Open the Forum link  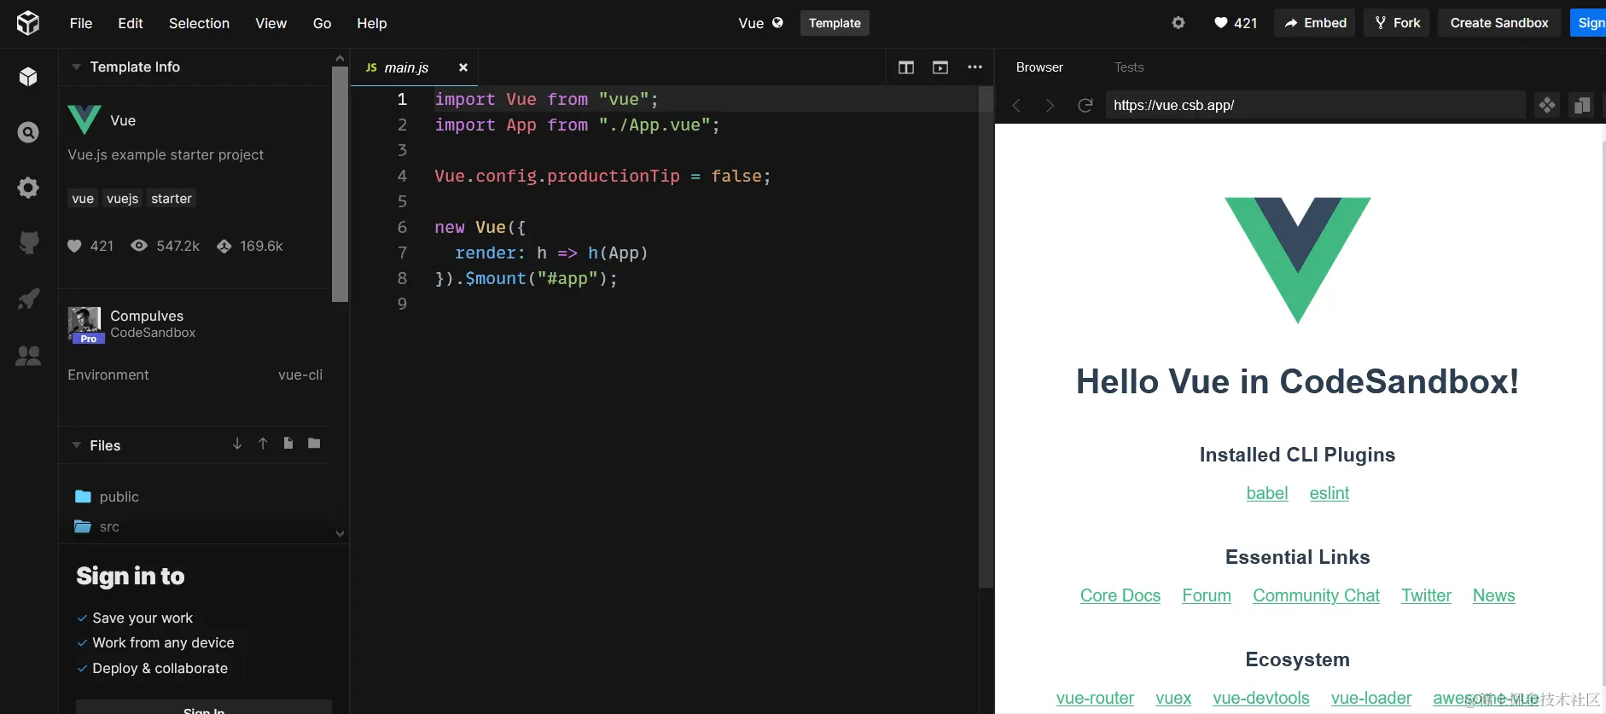click(1207, 595)
